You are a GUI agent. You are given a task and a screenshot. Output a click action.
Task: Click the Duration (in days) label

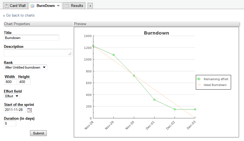click(x=19, y=119)
